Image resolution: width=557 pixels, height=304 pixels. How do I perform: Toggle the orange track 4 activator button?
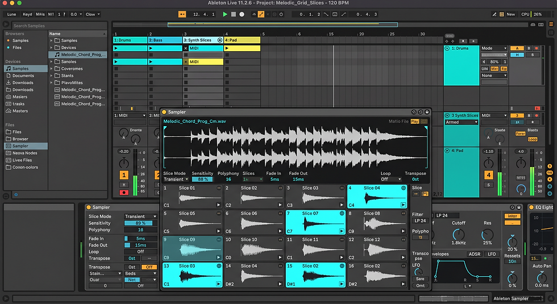[x=488, y=175]
